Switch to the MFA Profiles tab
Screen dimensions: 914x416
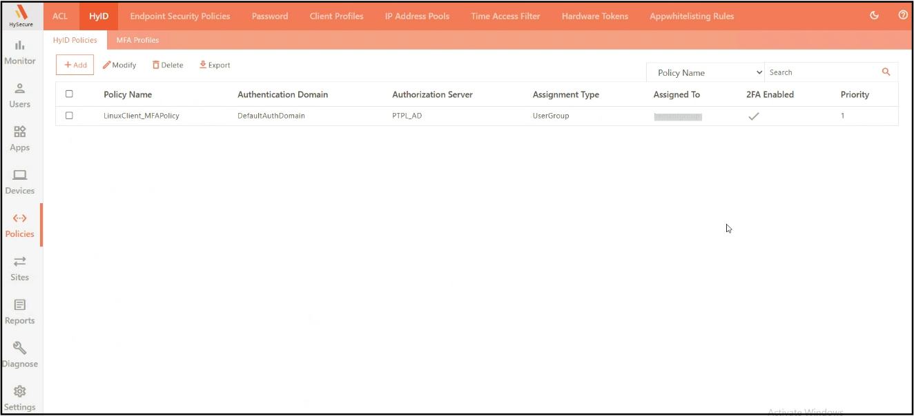[137, 40]
